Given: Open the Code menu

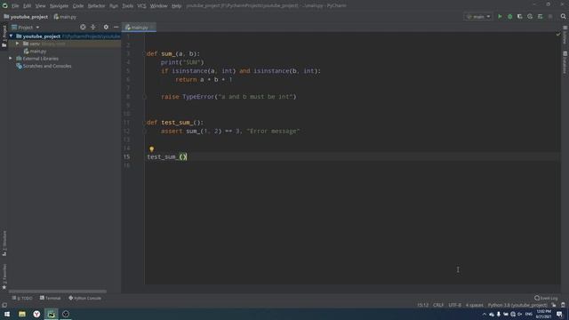Looking at the screenshot, I should pyautogui.click(x=78, y=6).
